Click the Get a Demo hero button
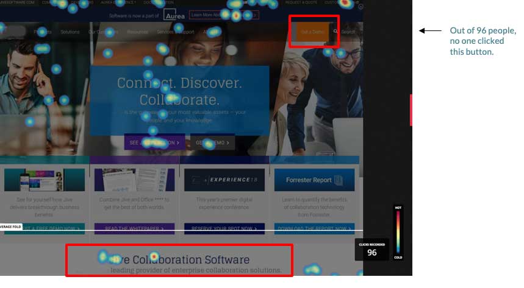The image size is (524, 288). [x=212, y=142]
